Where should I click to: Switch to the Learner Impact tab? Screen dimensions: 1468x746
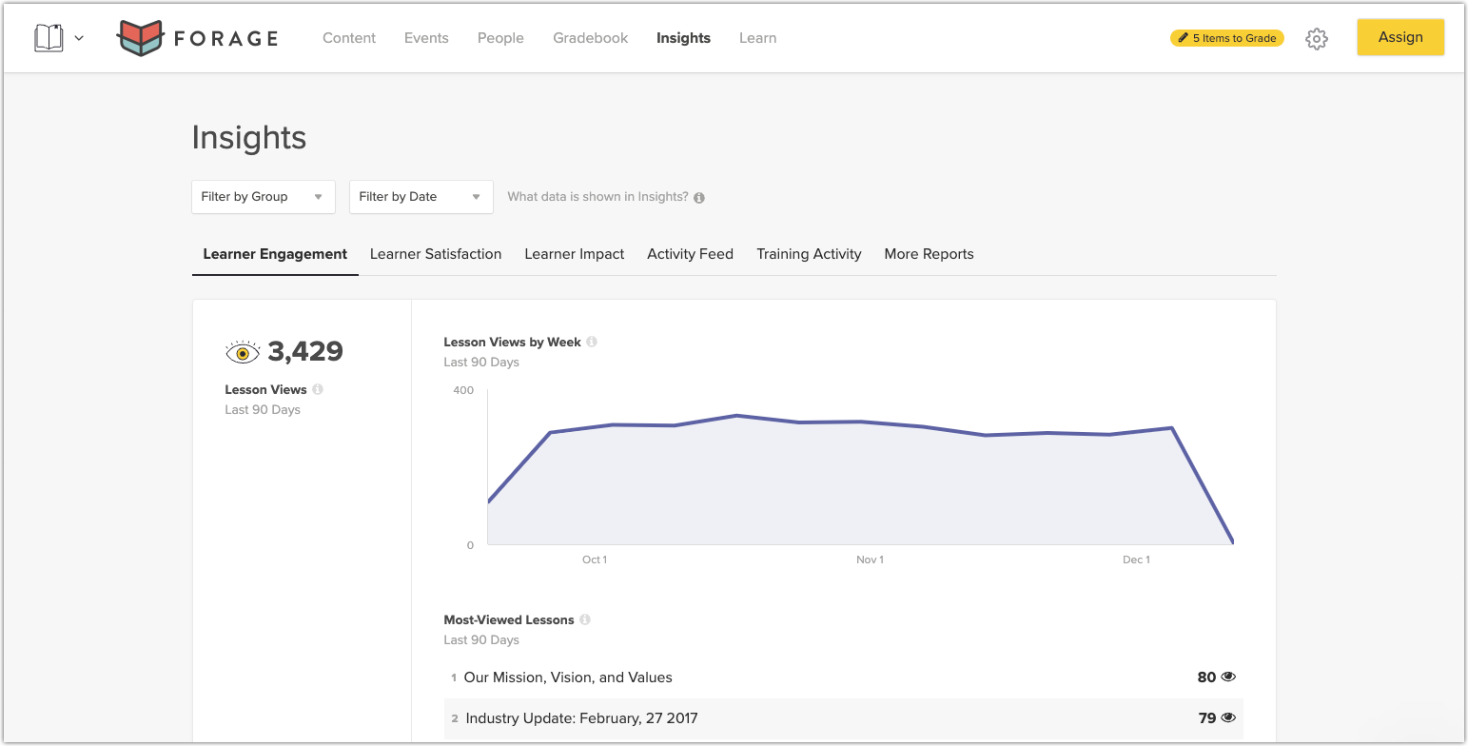575,254
